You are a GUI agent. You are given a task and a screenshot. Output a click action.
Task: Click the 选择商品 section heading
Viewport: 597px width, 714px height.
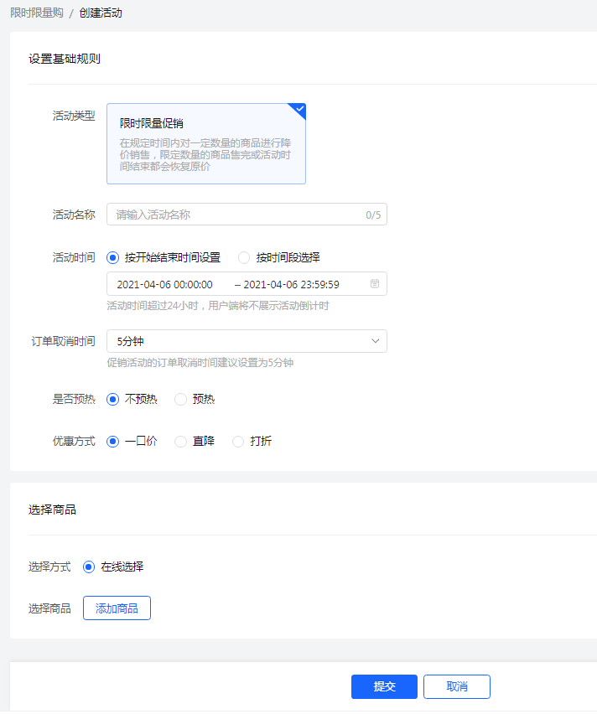point(52,510)
